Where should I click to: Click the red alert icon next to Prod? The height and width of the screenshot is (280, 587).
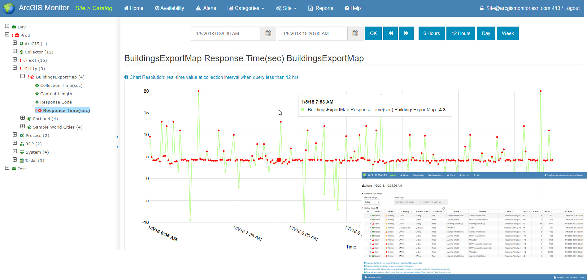(12, 35)
